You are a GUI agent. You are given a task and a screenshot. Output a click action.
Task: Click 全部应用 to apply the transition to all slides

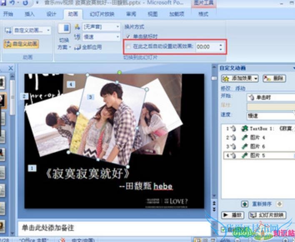[x=88, y=47]
